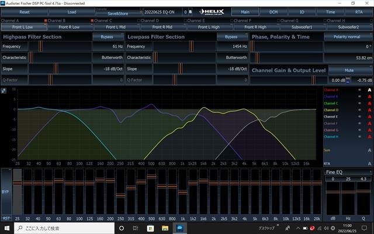Select the Front R High channel
Viewport: 374px width, 234px height.
[255, 27]
